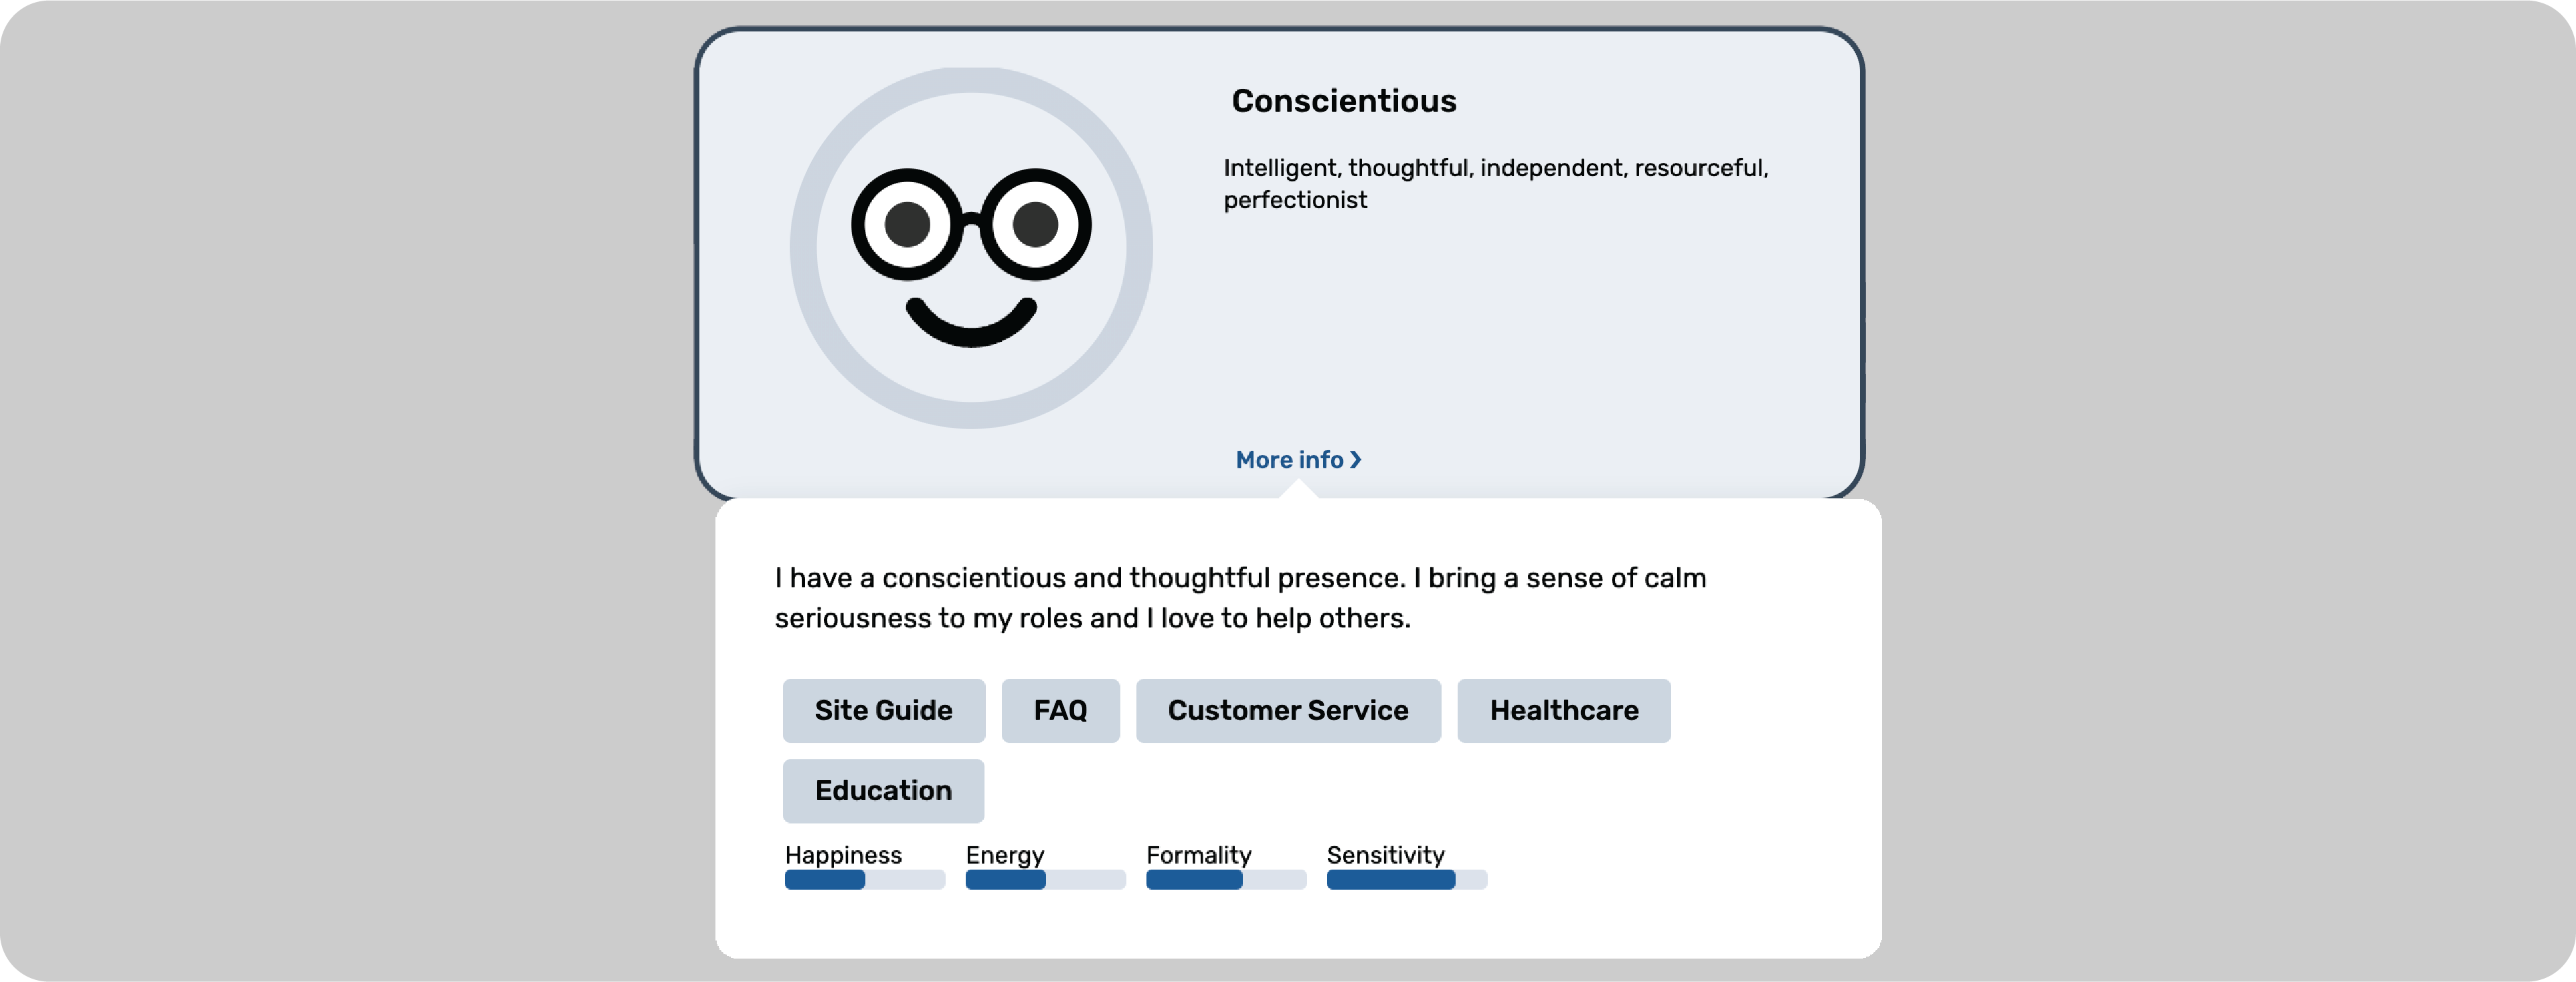Image resolution: width=2576 pixels, height=982 pixels.
Task: Click the chevron arrow beside More info
Action: tap(1356, 460)
